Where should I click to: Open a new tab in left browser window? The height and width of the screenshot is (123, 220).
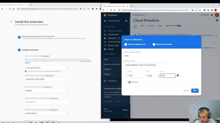[31, 5]
